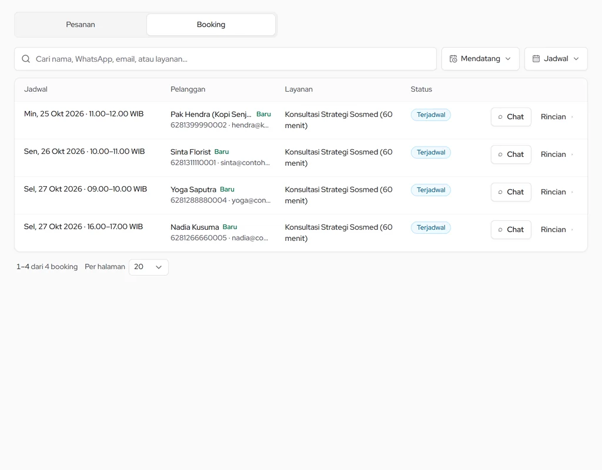
Task: Click the clock-calendar icon beside Mendatang
Action: click(x=453, y=59)
